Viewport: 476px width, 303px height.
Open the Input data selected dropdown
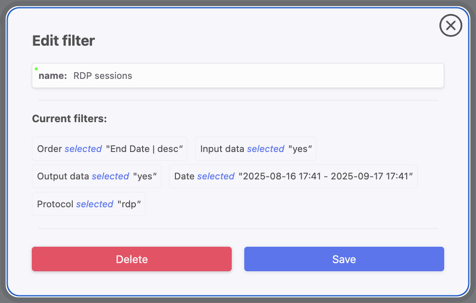click(x=265, y=149)
